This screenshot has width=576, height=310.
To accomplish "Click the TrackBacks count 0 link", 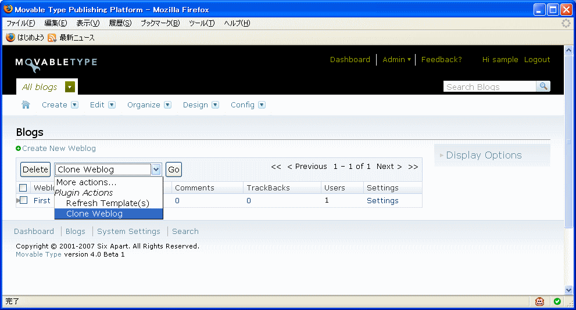I will 249,201.
